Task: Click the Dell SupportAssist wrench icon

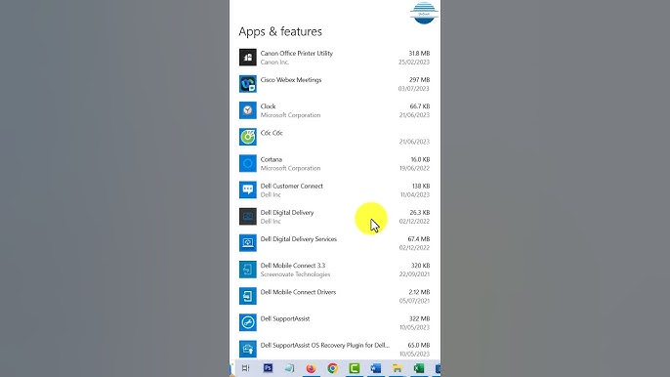Action: pyautogui.click(x=248, y=322)
